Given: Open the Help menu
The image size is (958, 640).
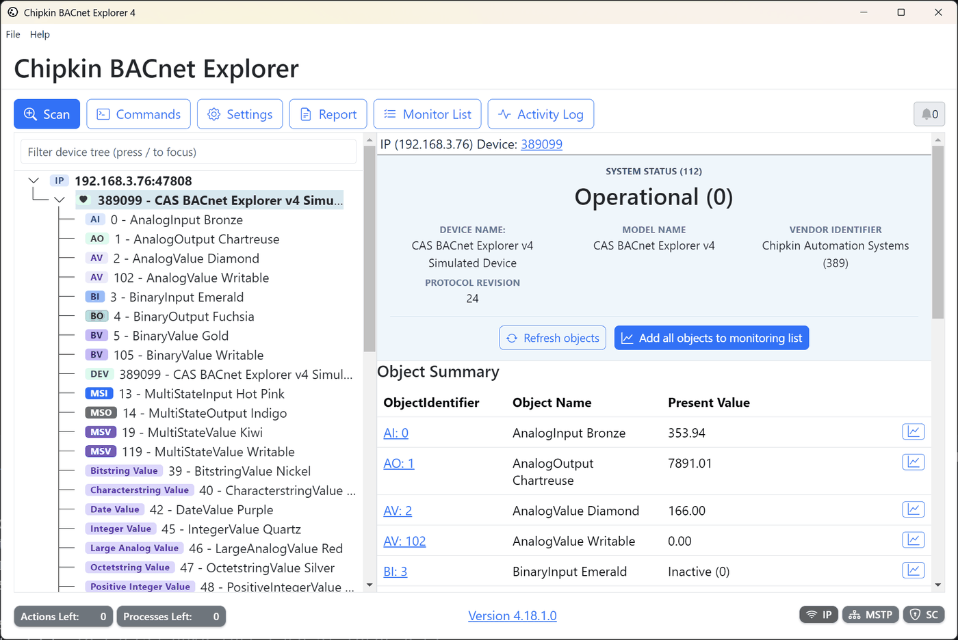Looking at the screenshot, I should point(40,34).
